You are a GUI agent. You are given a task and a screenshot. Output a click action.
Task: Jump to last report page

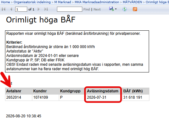point(46,9)
